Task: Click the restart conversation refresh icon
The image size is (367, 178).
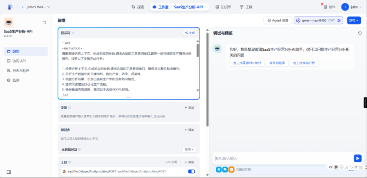Action: pos(360,33)
